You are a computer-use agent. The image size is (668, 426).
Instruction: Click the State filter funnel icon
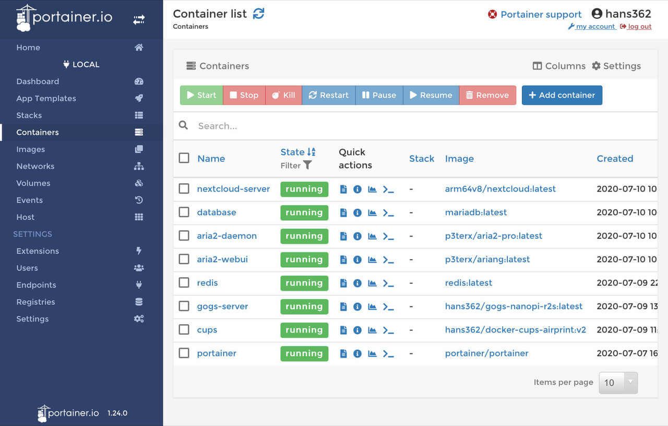tap(307, 165)
